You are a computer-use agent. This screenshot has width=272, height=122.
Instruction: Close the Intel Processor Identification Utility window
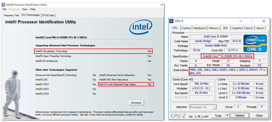(162, 5)
